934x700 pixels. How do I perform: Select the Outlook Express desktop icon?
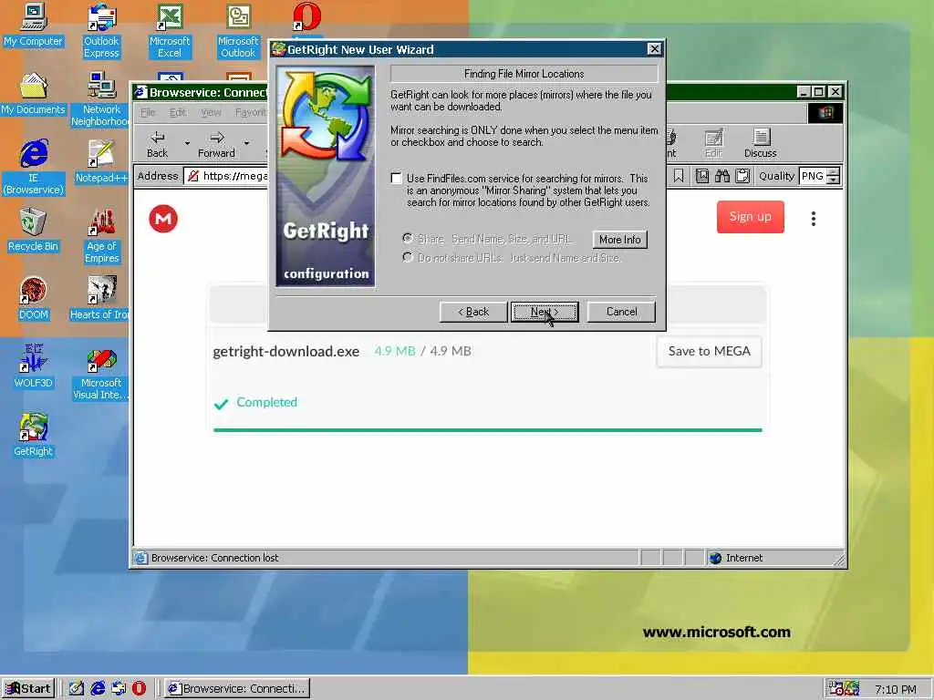point(101,31)
